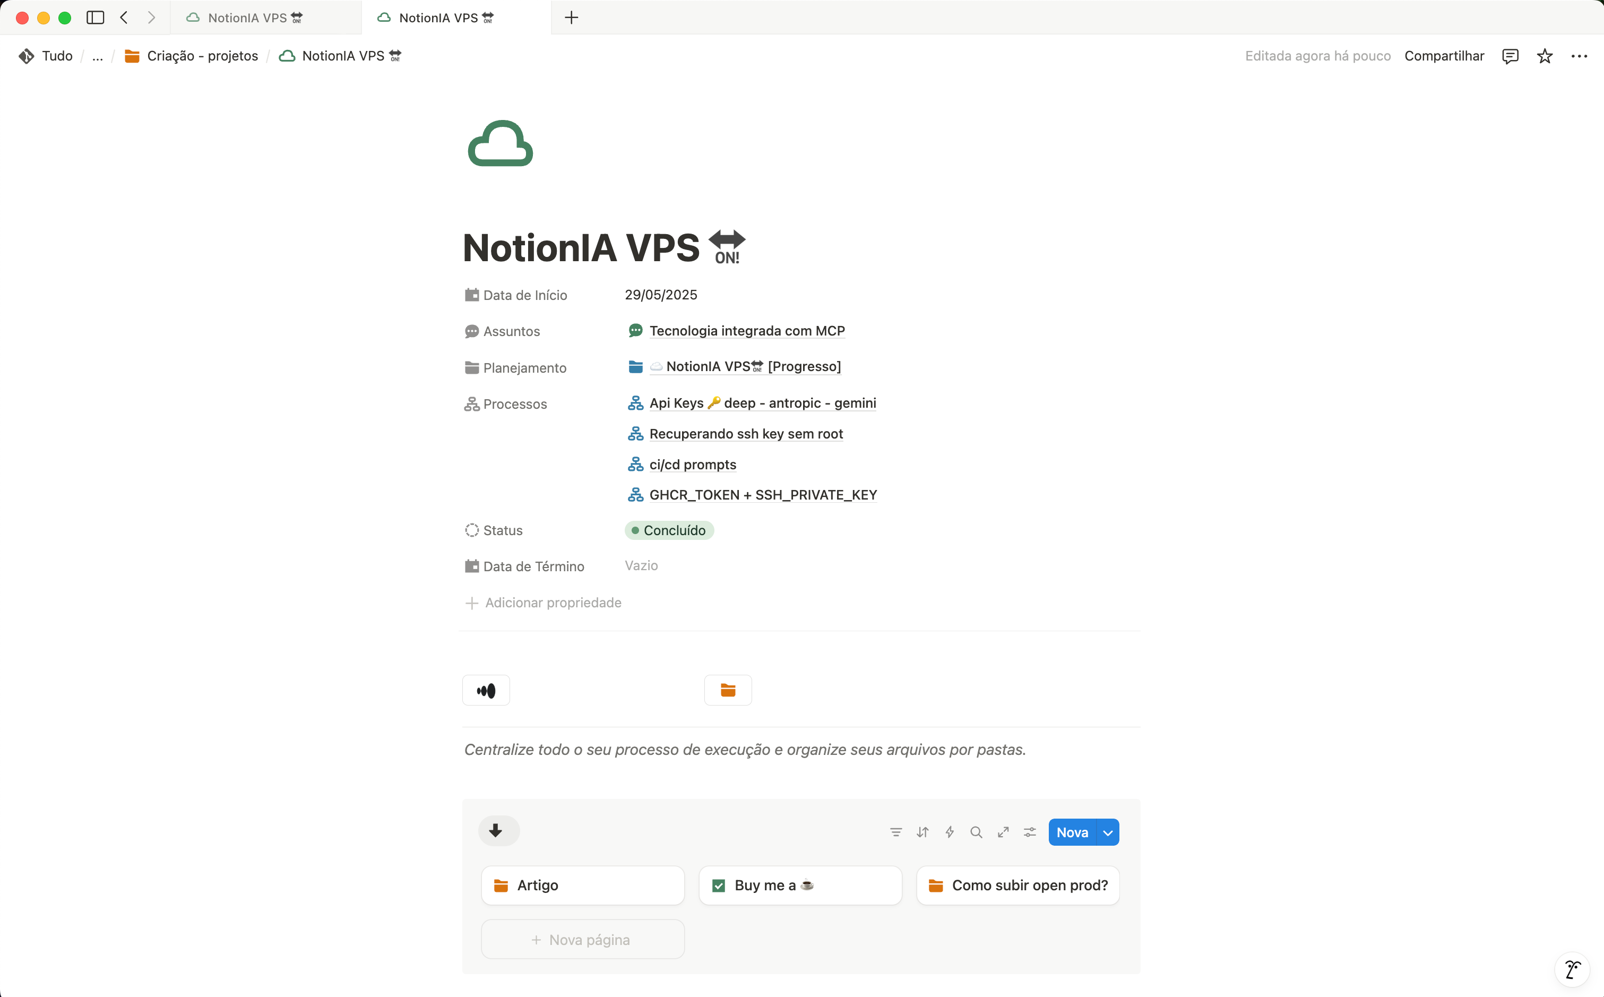1604x997 pixels.
Task: Click the Recuperando ssh key hierarchy icon
Action: click(635, 434)
